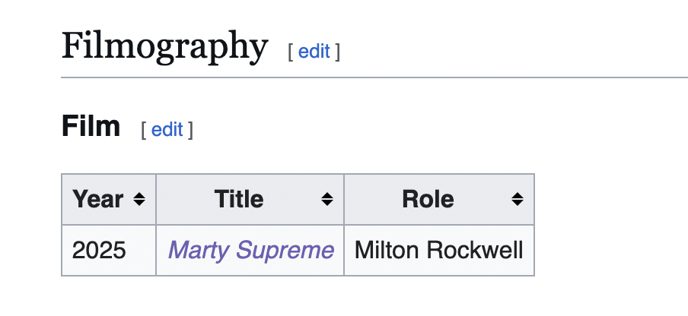Image resolution: width=688 pixels, height=316 pixels.
Task: Click the up arrow in Title sort icon
Action: point(326,195)
